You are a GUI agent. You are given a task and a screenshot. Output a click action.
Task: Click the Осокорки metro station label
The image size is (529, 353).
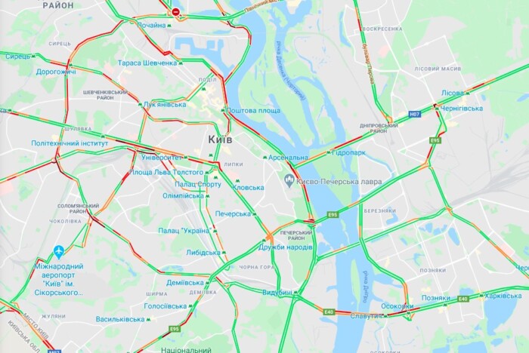(397, 306)
